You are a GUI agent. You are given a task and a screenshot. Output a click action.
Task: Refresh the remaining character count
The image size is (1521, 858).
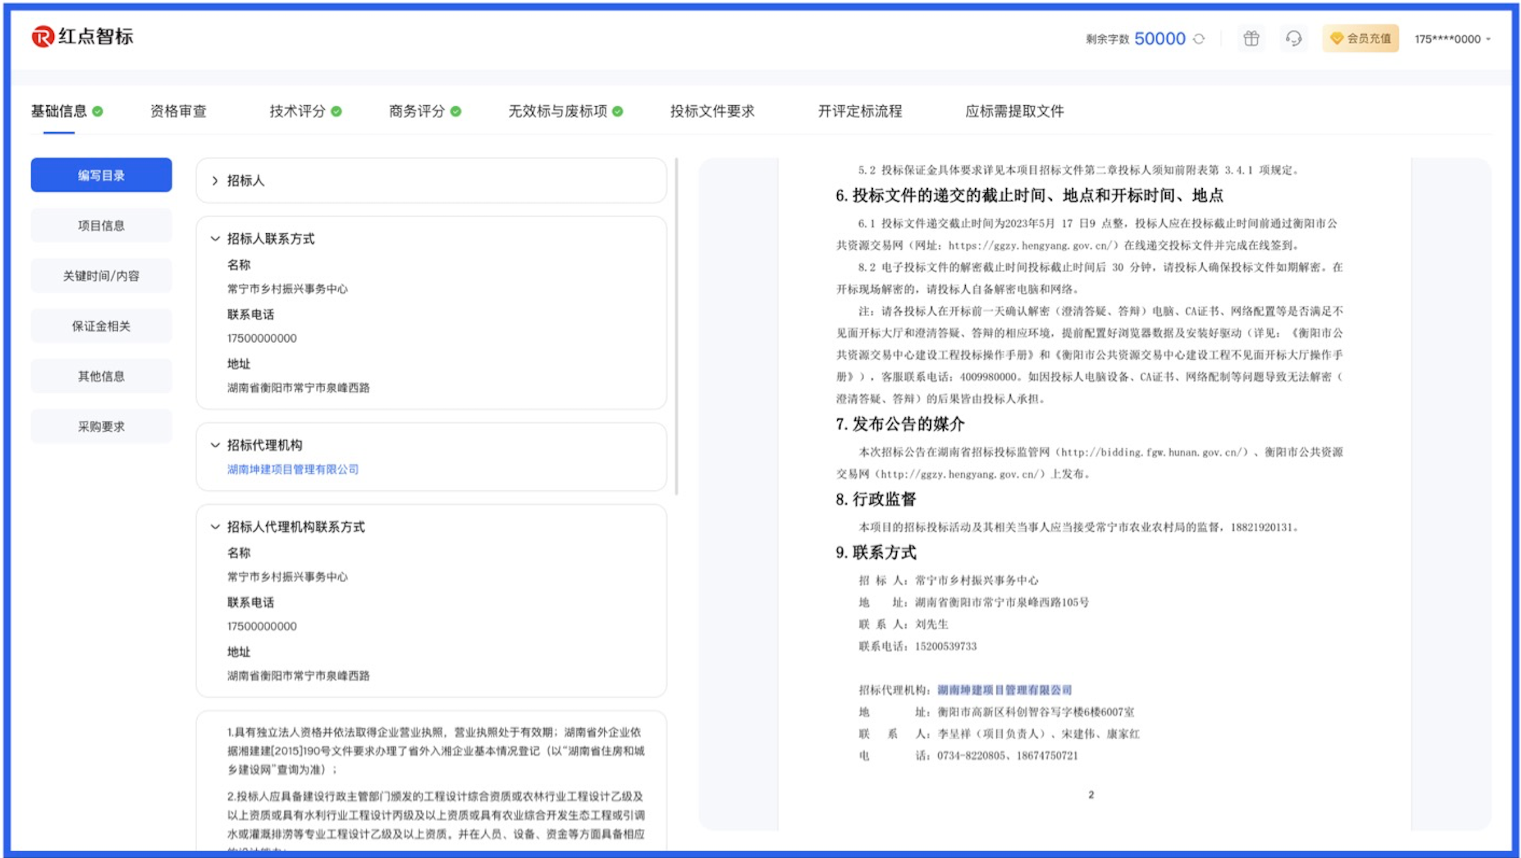(x=1199, y=39)
